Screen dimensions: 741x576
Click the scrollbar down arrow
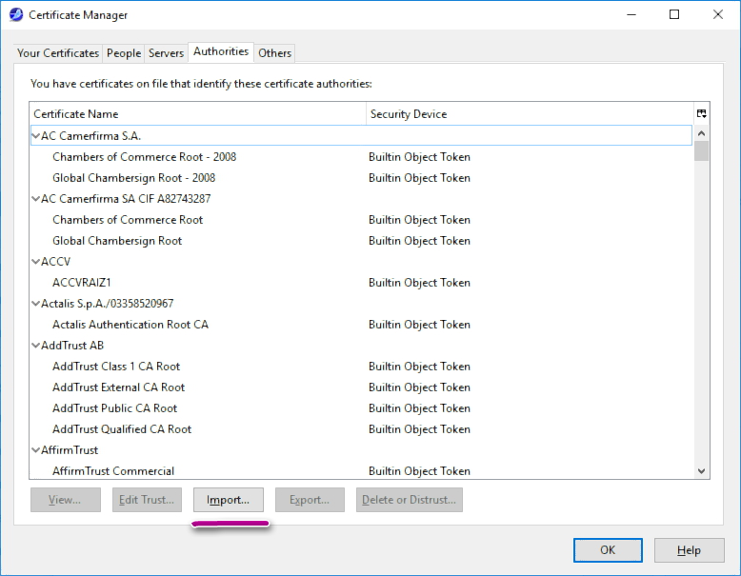click(x=702, y=471)
